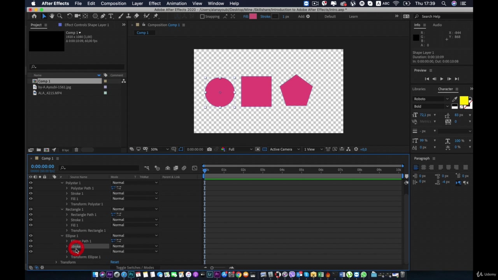Click the pink Fill color swatch

click(x=253, y=16)
